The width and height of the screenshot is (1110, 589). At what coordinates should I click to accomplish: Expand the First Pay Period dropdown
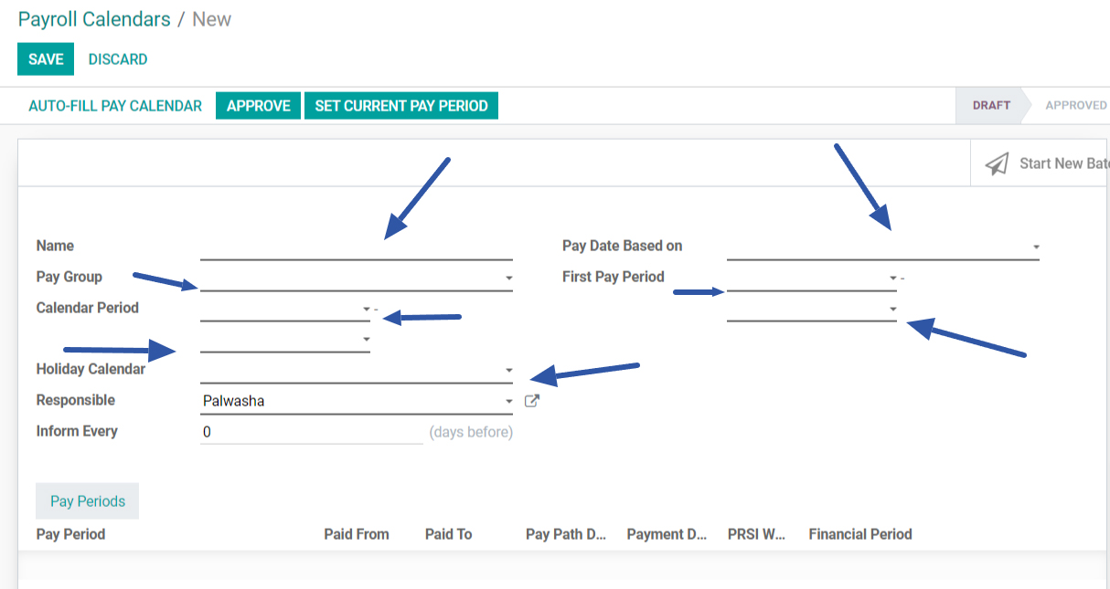[892, 278]
